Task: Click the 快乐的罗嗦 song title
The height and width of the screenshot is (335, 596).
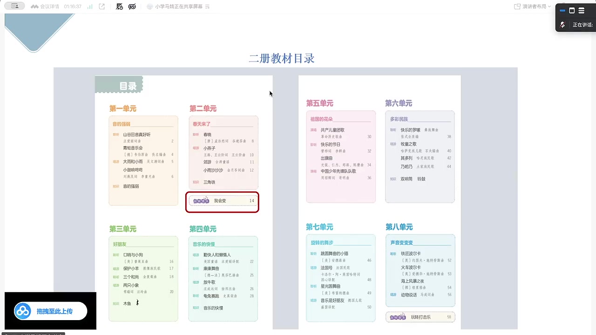Action: click(411, 130)
